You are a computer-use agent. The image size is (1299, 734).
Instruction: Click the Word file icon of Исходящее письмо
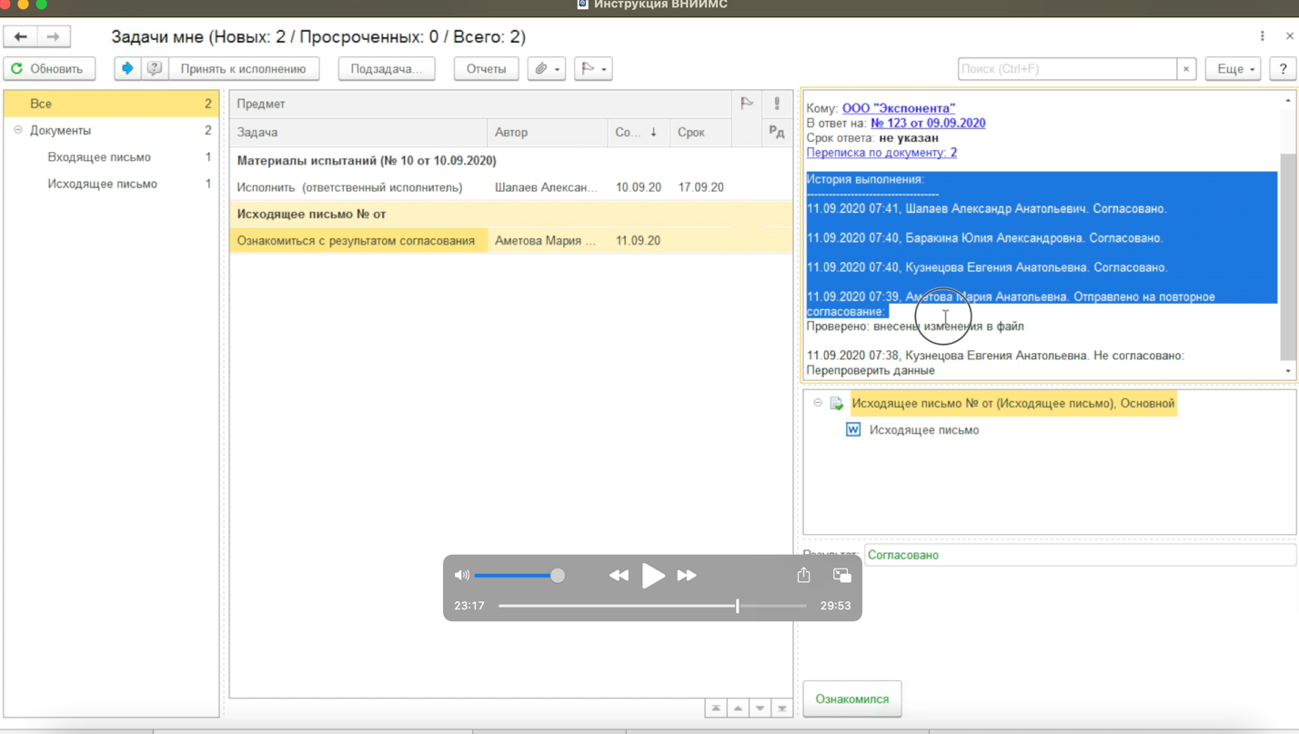[x=853, y=430]
